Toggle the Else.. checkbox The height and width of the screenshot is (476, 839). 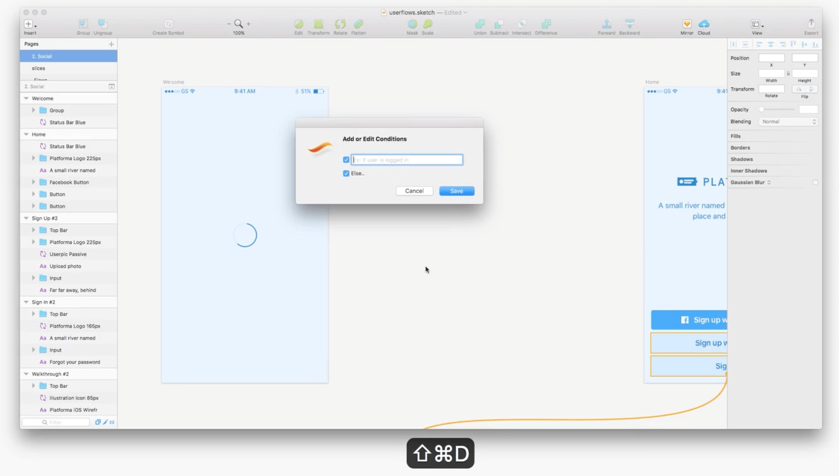[346, 173]
